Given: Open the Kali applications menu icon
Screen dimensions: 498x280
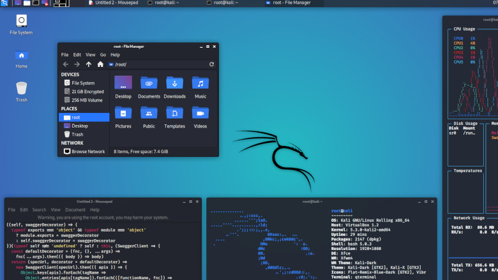Looking at the screenshot, I should click(x=4, y=3).
